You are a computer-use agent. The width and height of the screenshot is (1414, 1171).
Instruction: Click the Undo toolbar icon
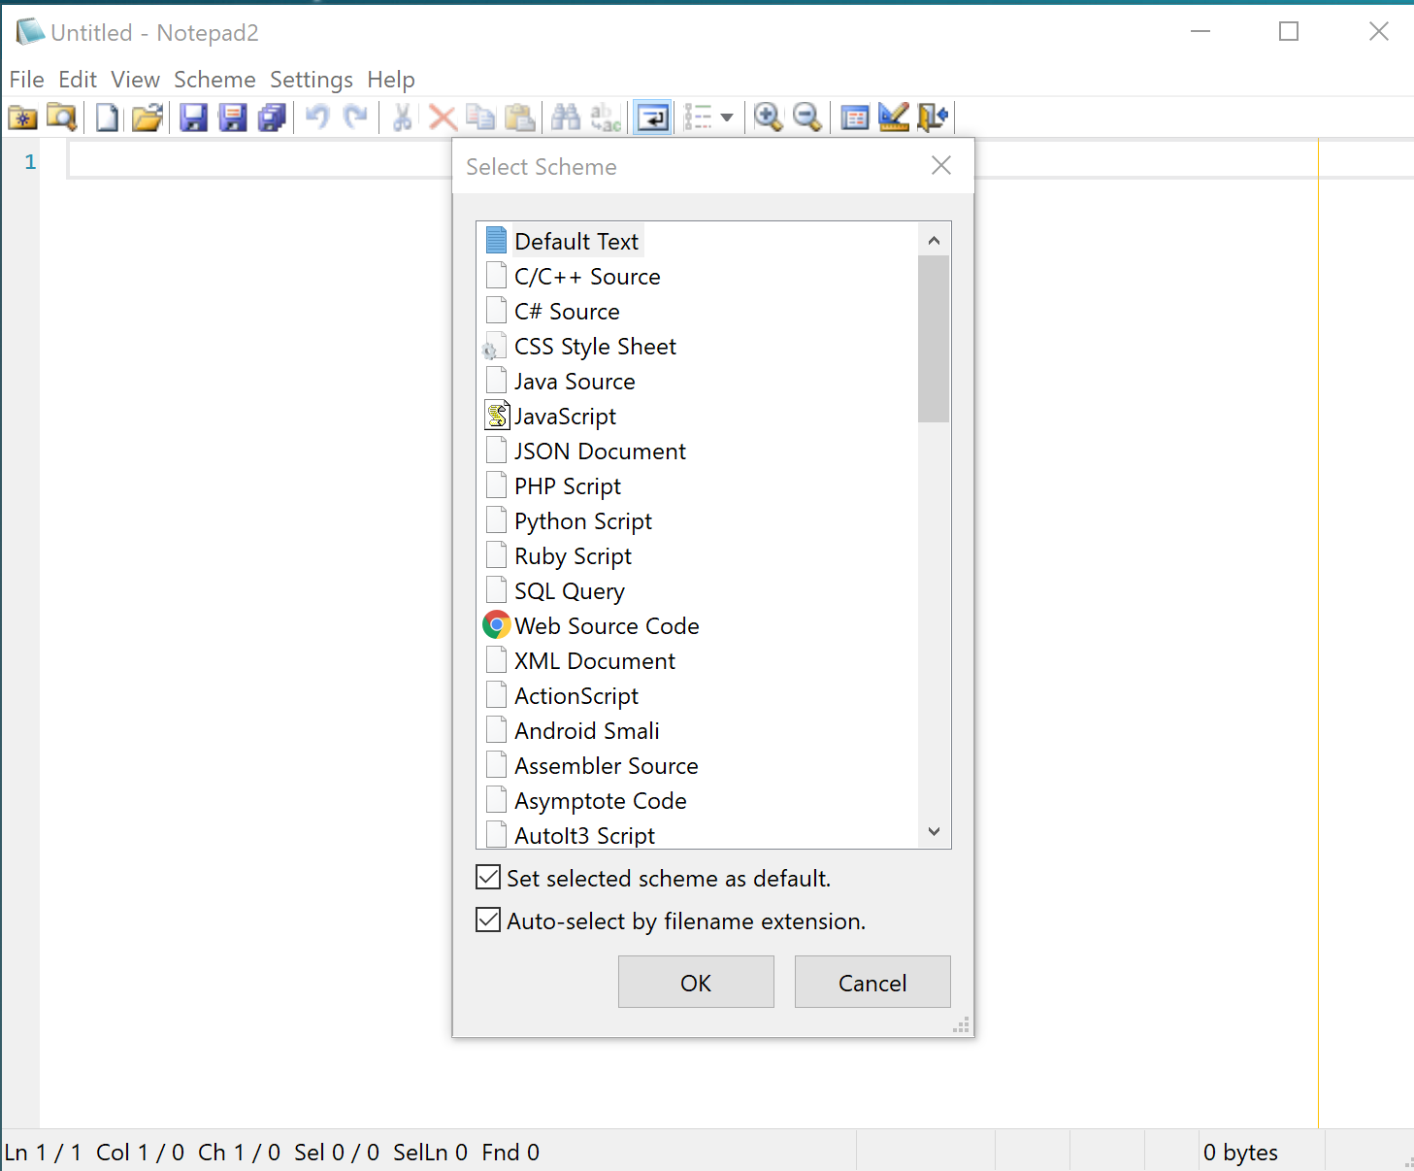[x=316, y=117]
